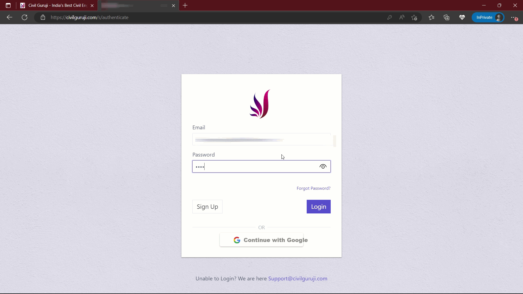The height and width of the screenshot is (294, 523).
Task: Open the Collections panel
Action: pos(446,17)
